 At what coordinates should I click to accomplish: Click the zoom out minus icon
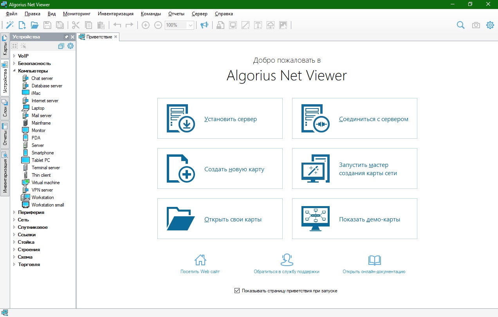click(x=158, y=25)
